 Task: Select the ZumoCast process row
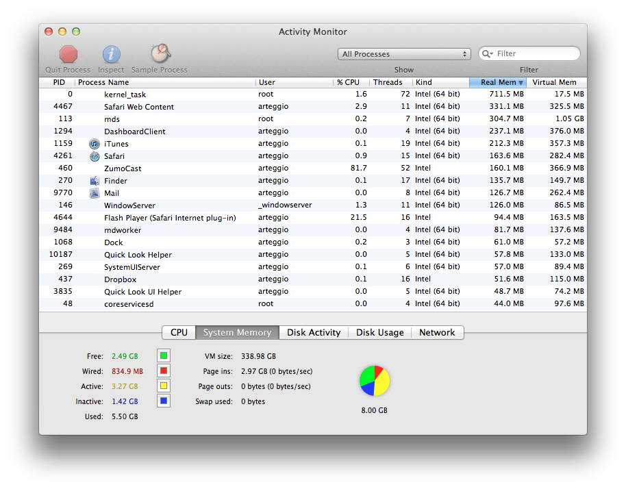click(313, 168)
